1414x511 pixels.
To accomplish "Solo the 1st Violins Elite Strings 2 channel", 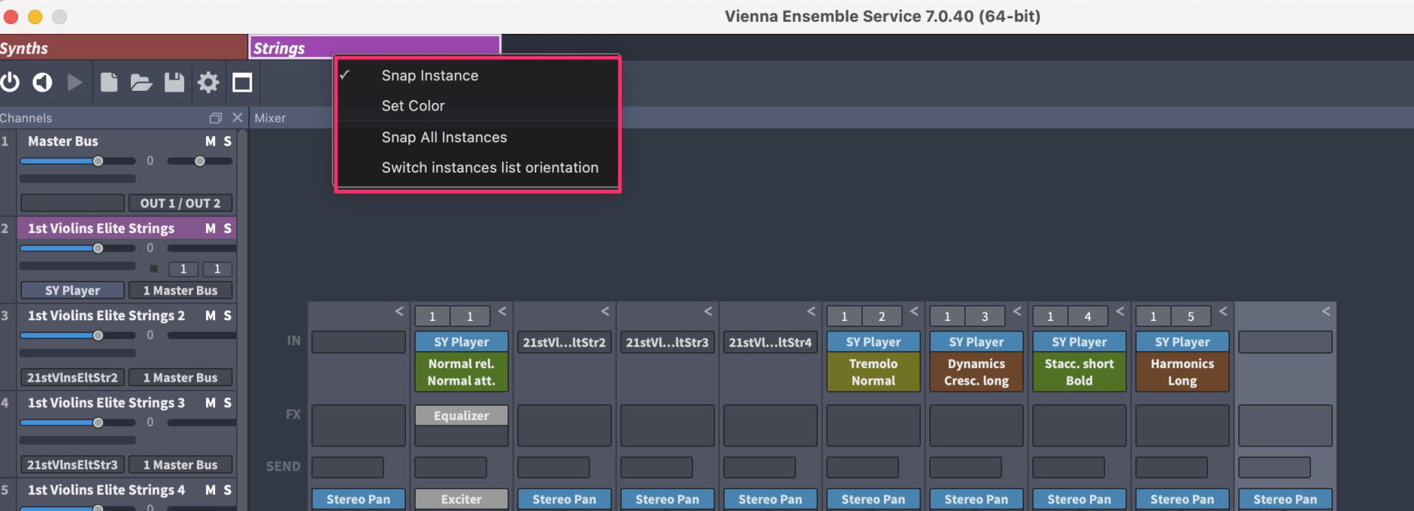I will tap(227, 316).
